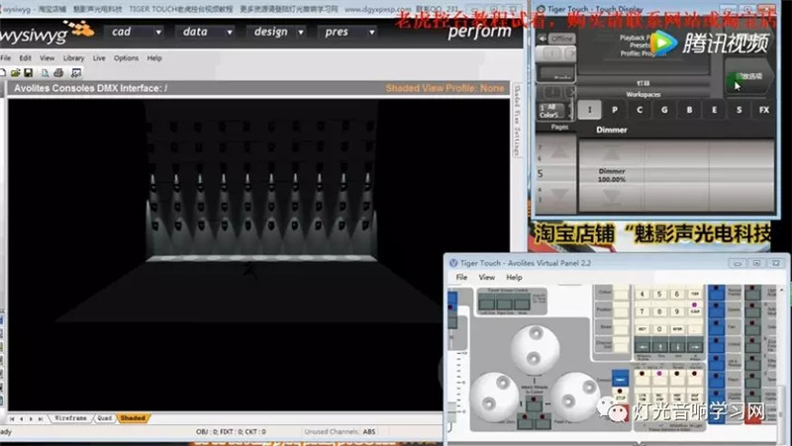The image size is (792, 446).
Task: Click numeric key 9 on Virtual Panel
Action: tap(677, 312)
